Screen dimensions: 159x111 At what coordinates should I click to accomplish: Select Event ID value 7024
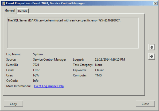click(x=36, y=65)
